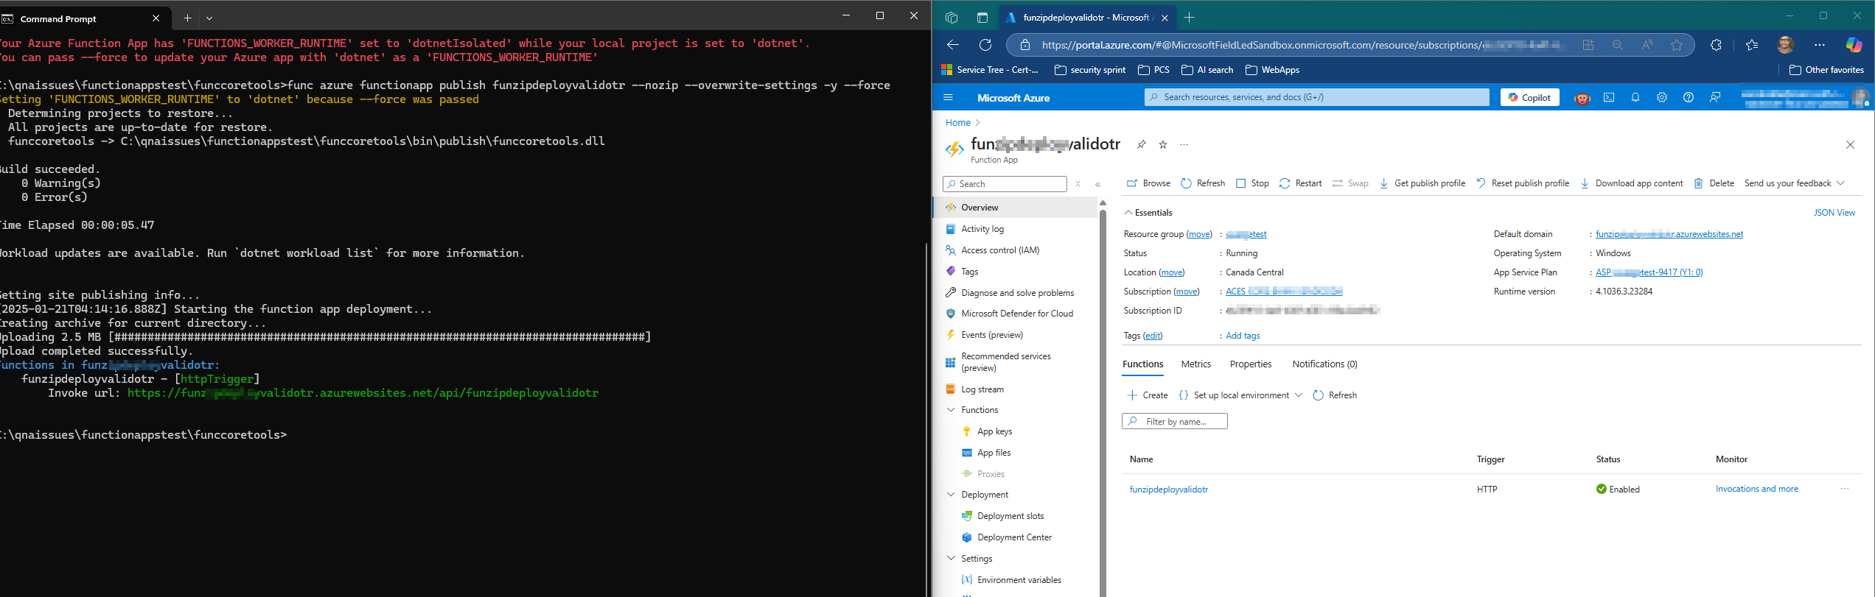Open Invocations and more link
The width and height of the screenshot is (1875, 597).
click(x=1756, y=489)
